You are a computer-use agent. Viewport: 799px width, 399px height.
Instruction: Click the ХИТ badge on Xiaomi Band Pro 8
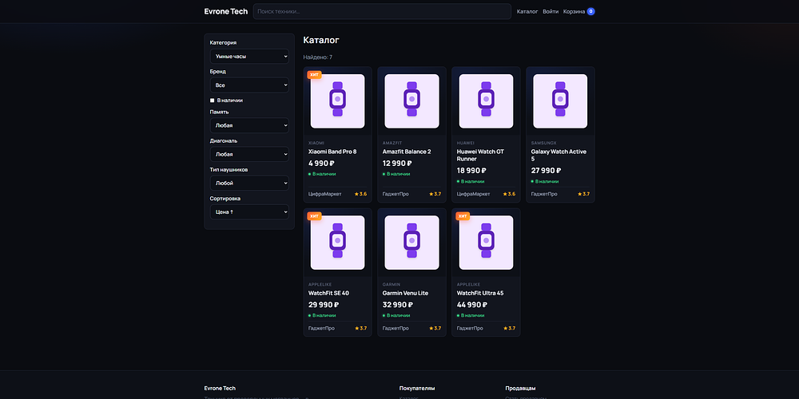(x=314, y=75)
